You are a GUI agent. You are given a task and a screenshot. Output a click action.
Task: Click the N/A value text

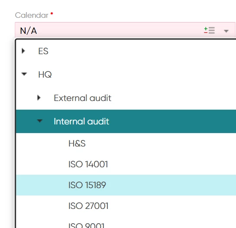(29, 31)
